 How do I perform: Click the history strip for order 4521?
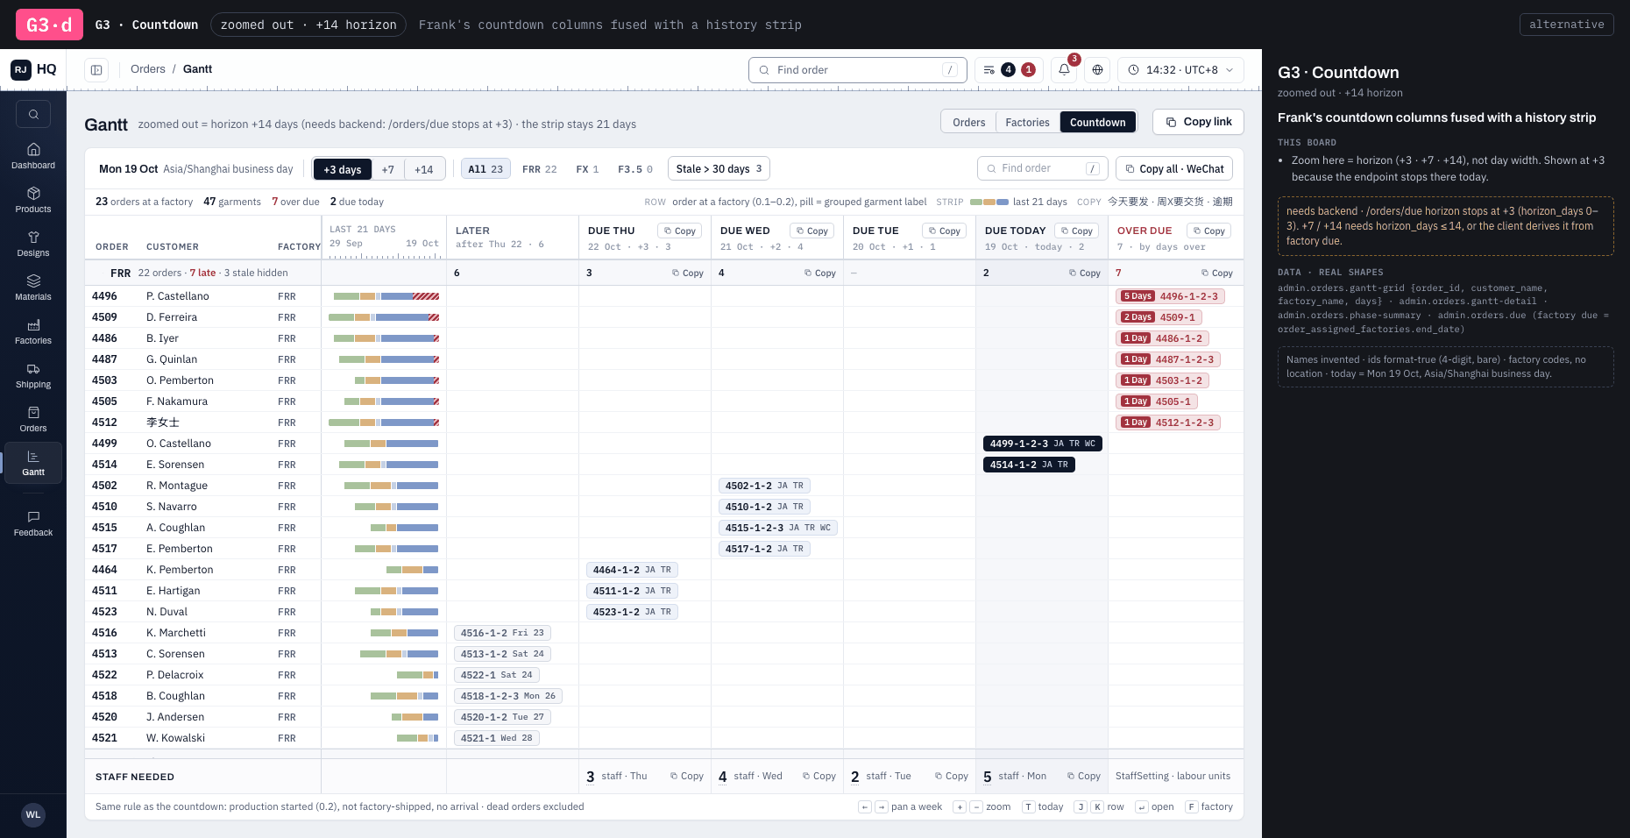417,738
